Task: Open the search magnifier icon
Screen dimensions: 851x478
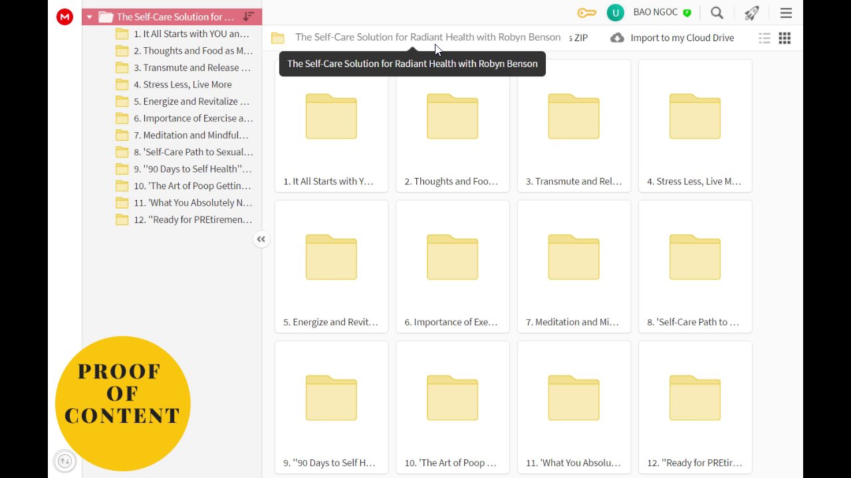Action: coord(717,13)
